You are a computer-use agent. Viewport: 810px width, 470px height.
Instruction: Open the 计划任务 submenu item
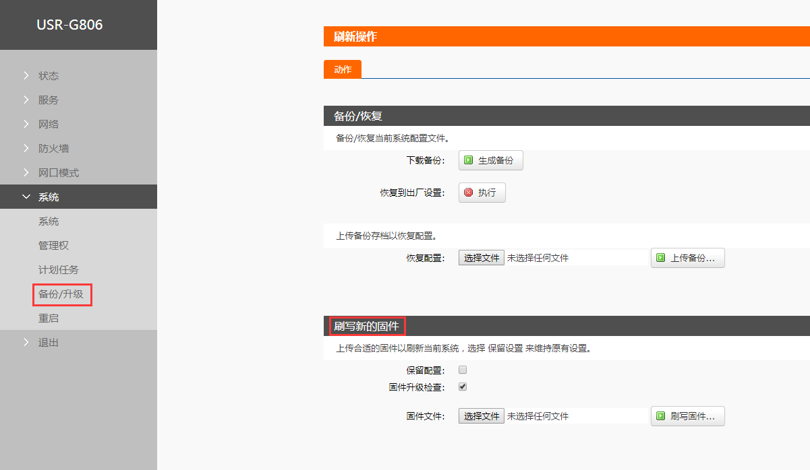click(x=58, y=270)
